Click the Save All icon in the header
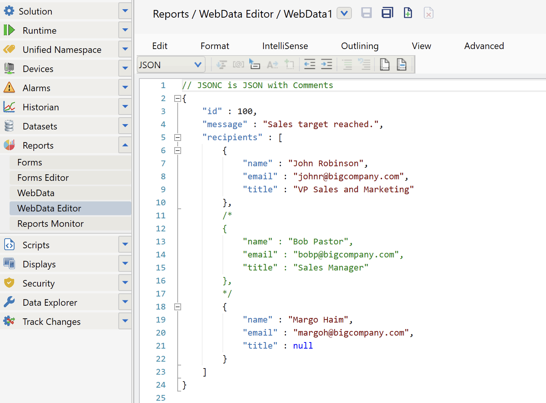Viewport: 546px width, 403px height. [x=387, y=13]
